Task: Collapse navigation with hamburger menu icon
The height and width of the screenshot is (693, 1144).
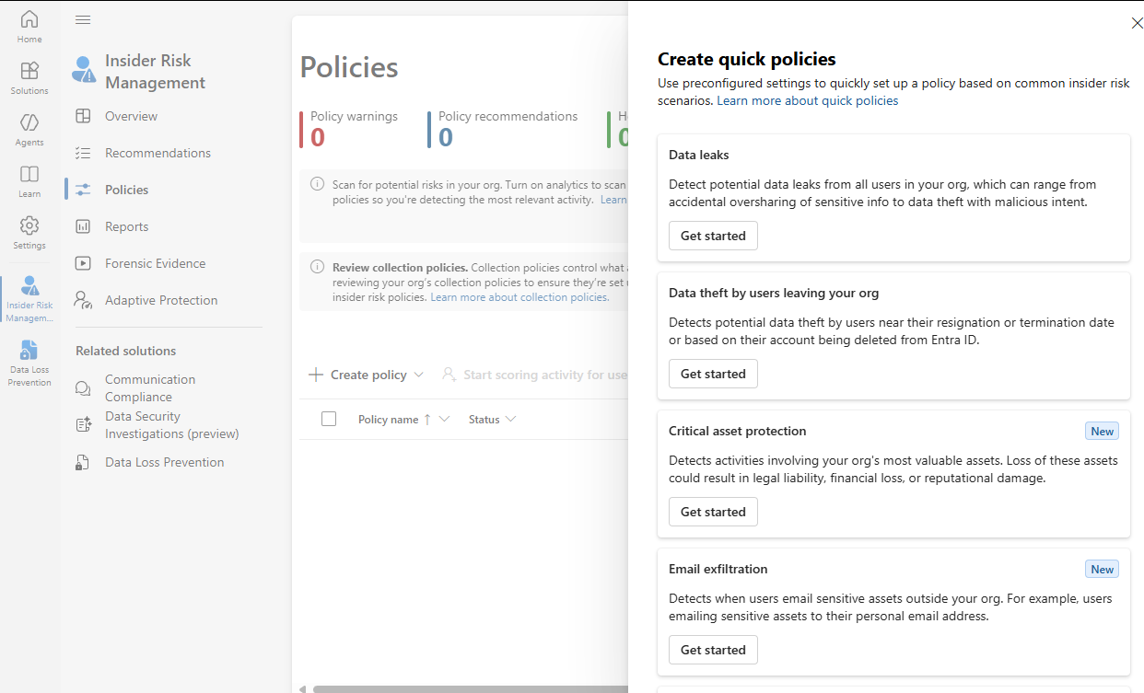Action: tap(83, 20)
